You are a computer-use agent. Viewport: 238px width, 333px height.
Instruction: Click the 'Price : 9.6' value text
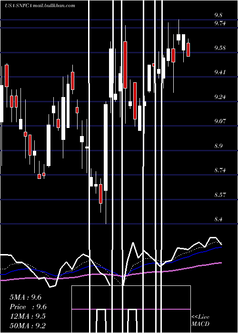tap(28, 307)
